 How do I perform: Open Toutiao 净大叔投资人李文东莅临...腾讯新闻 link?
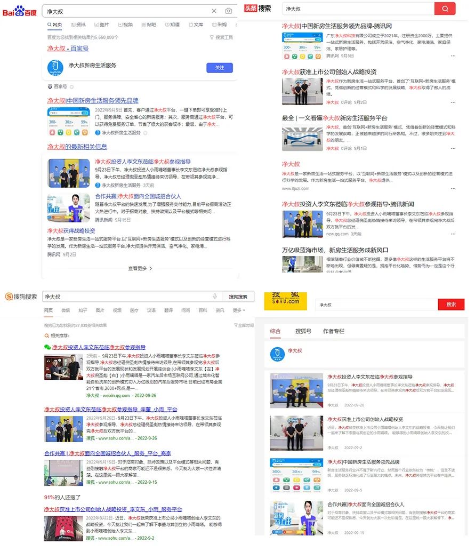[x=348, y=204]
